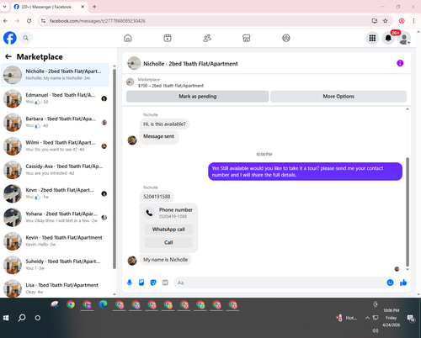
Task: Choose a GIF icon
Action: point(165,283)
